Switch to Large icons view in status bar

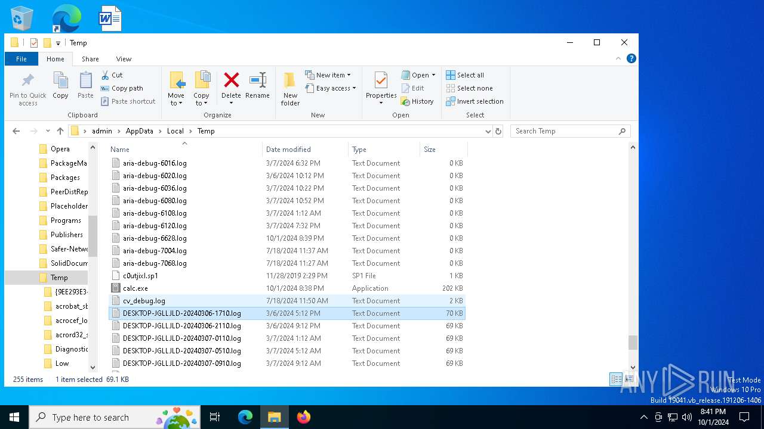[629, 379]
